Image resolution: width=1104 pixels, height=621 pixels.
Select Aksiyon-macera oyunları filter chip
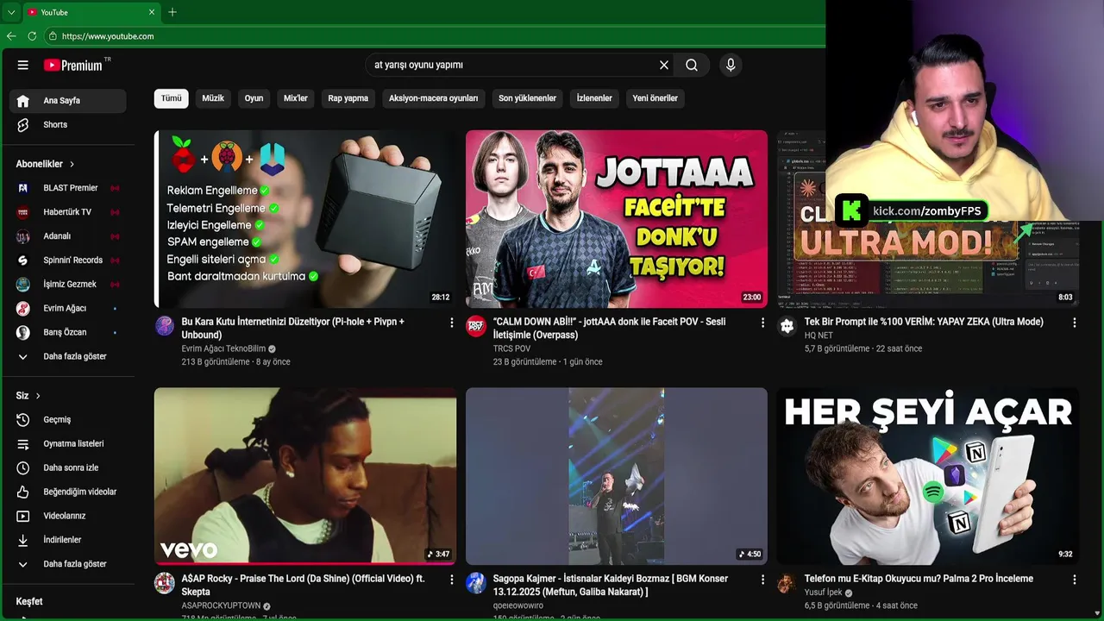tap(433, 98)
